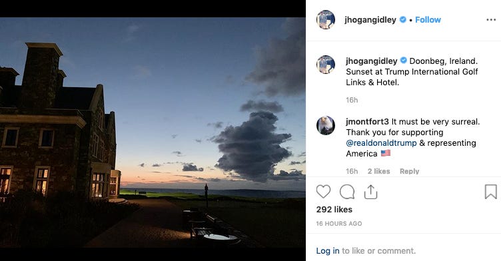Image resolution: width=501 pixels, height=261 pixels.
Task: Open the three-dot more options menu
Action: 491,20
